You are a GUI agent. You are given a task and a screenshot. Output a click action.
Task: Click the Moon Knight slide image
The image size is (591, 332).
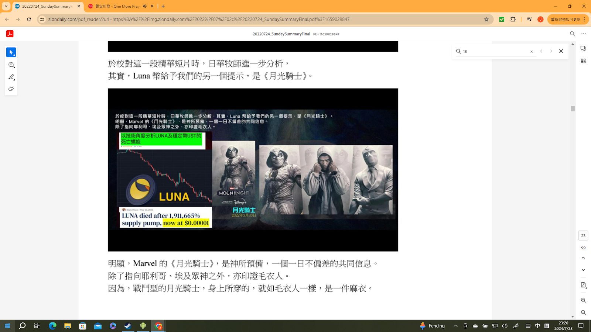253,170
